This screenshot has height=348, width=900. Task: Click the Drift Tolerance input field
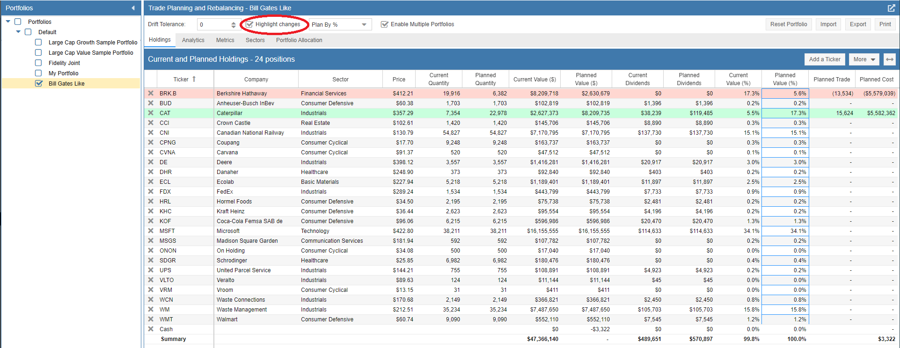tap(214, 24)
